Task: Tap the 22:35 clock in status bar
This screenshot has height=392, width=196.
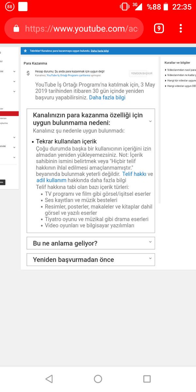Action: pos(182,7)
